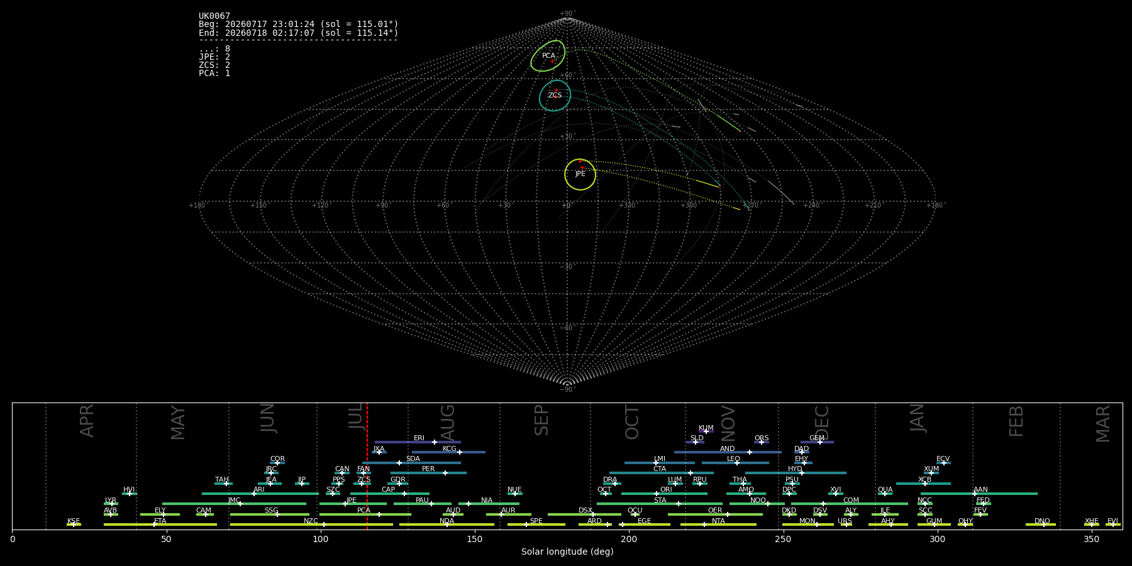1132x566 pixels.
Task: Click the SSG shower label in timeline
Action: 271,511
